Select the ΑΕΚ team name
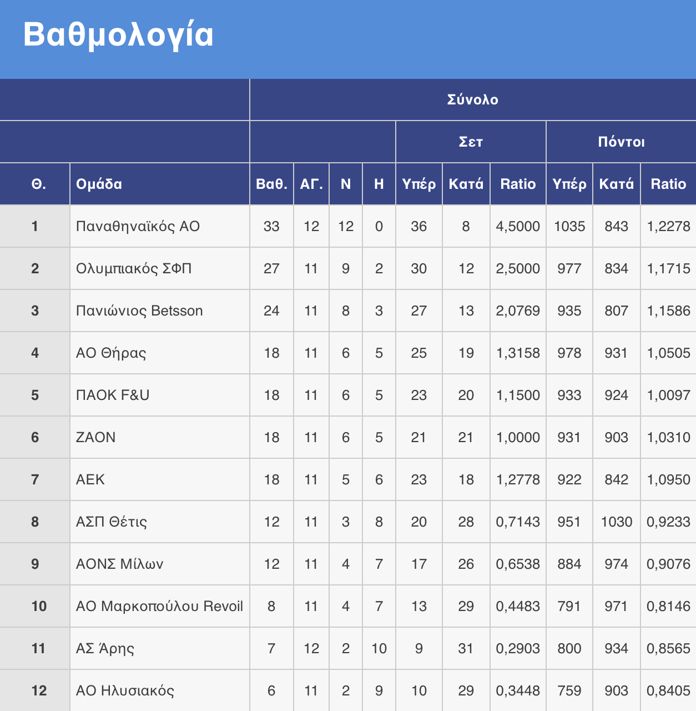Screen dimensions: 696x711 pyautogui.click(x=90, y=480)
